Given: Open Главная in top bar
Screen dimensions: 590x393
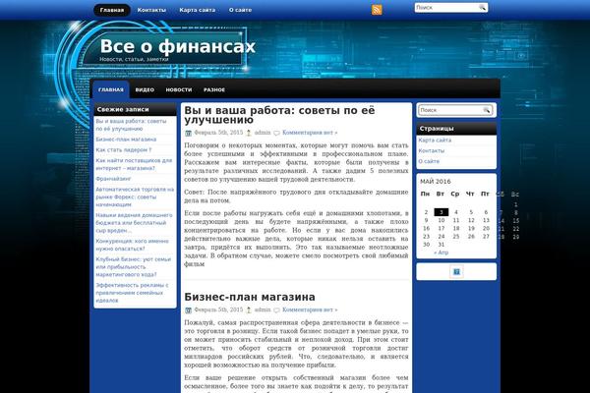Looking at the screenshot, I should 112,10.
